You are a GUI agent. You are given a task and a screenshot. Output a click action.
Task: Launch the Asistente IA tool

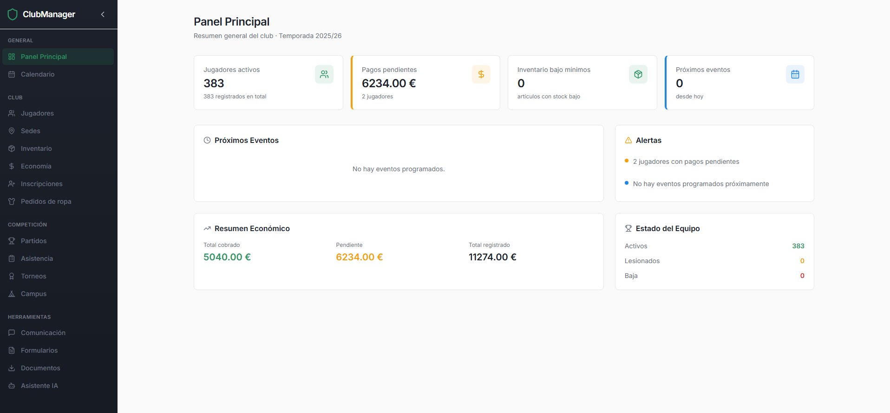click(39, 386)
